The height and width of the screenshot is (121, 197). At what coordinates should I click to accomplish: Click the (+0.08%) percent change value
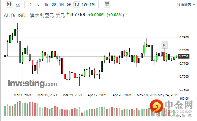pos(115,15)
